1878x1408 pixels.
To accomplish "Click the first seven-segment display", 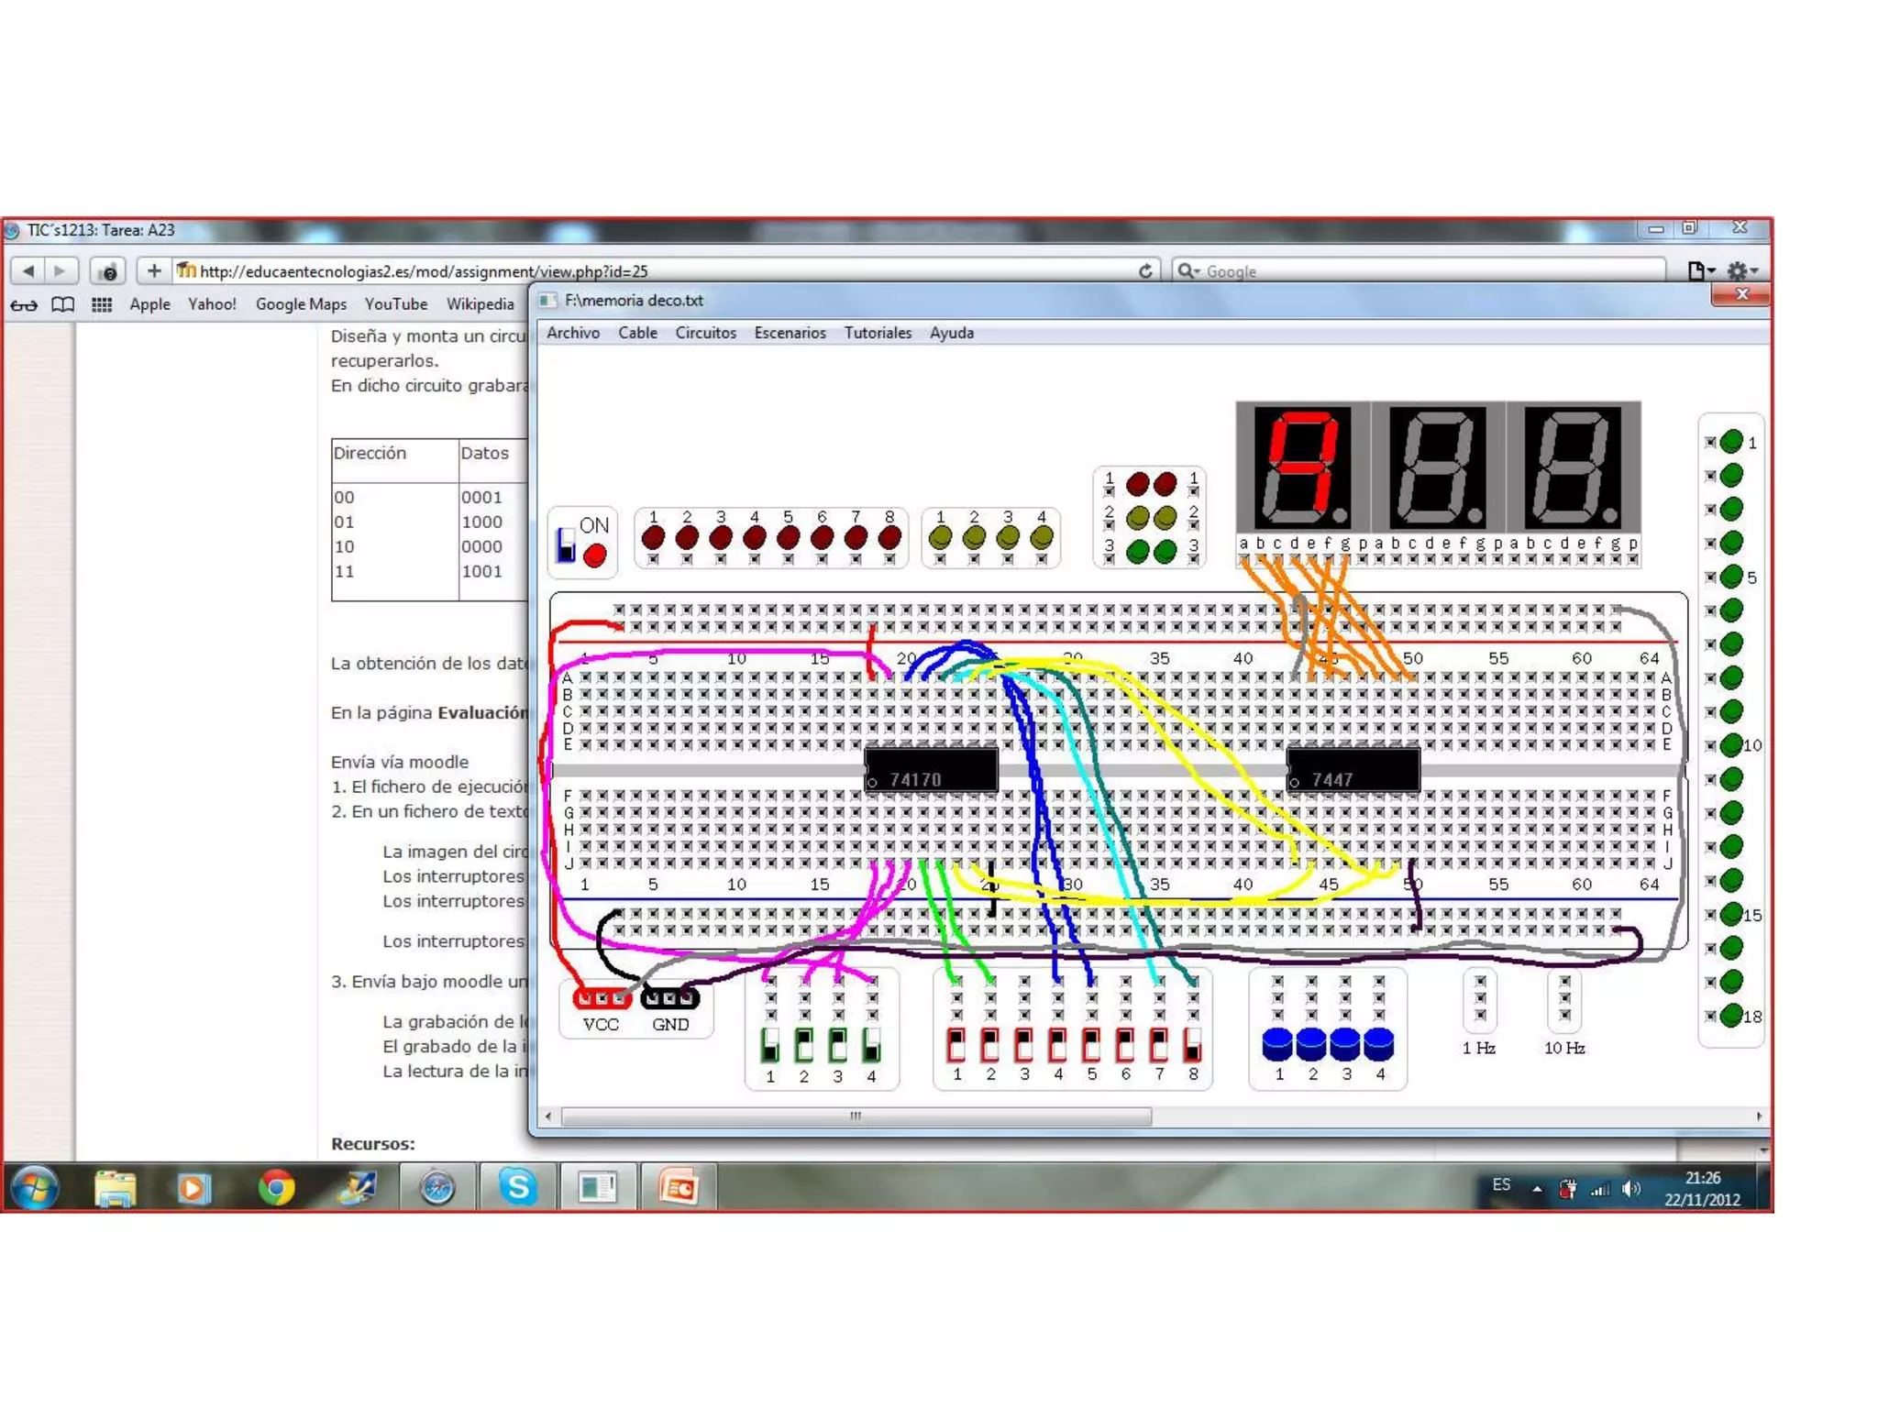I will [x=1302, y=467].
